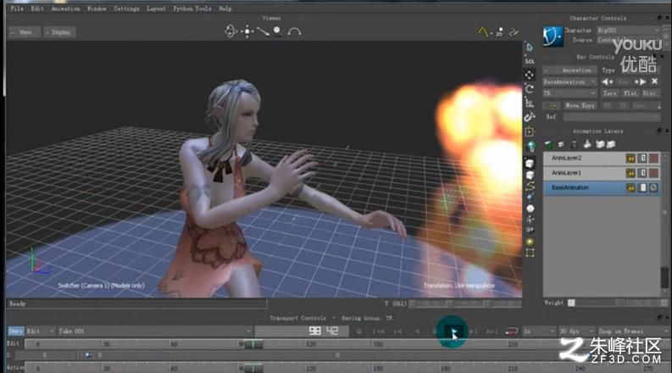Image resolution: width=672 pixels, height=373 pixels.
Task: Open the 30 fps dropdown
Action: (577, 331)
